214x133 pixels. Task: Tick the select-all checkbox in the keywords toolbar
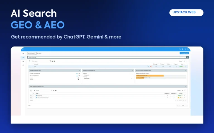pos(30,61)
